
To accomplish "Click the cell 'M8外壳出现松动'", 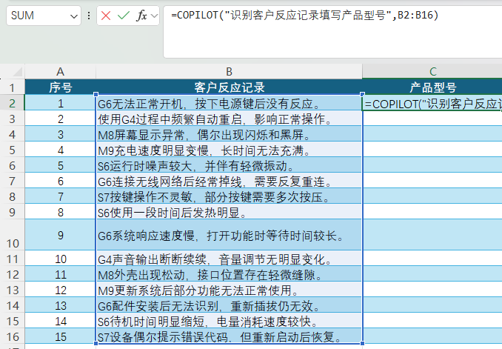I will [229, 274].
